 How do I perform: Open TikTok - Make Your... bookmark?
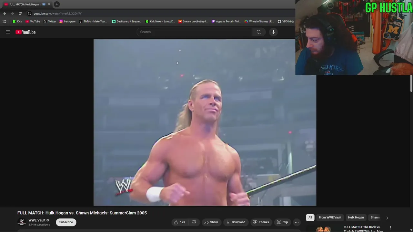click(x=93, y=22)
